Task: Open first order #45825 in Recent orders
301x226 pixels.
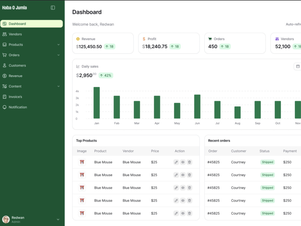Action: 213,162
